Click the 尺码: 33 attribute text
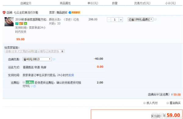This screenshot has width=183, height=119. [x=55, y=24]
